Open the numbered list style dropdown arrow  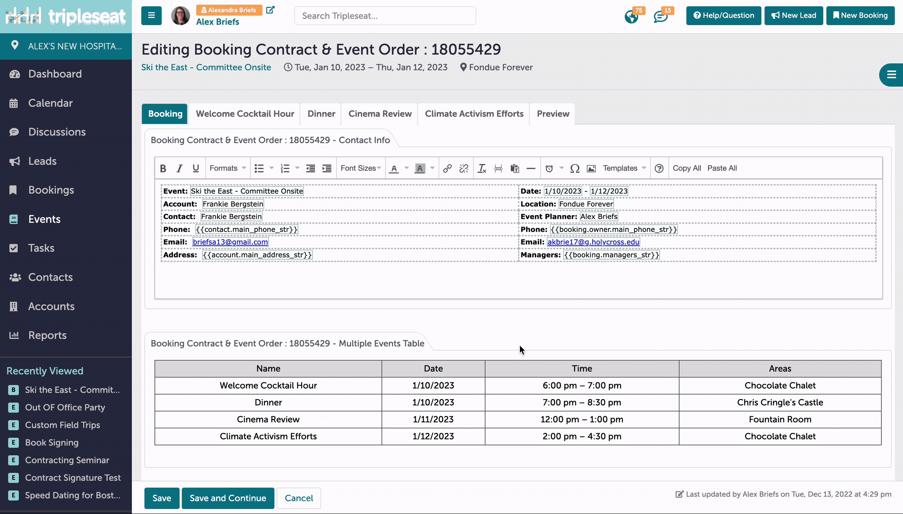297,168
